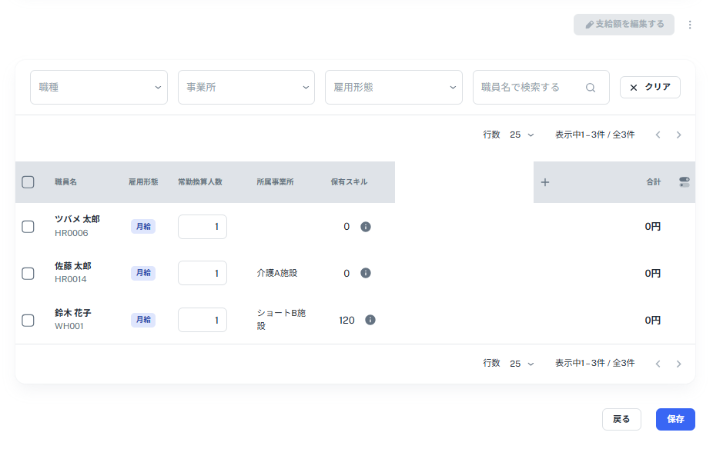
Task: Open the 雇用形態 filter dropdown
Action: tap(393, 87)
